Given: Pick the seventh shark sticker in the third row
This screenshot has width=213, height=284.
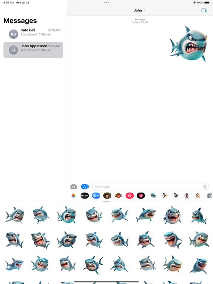Looking at the screenshot, I should coord(172,264).
